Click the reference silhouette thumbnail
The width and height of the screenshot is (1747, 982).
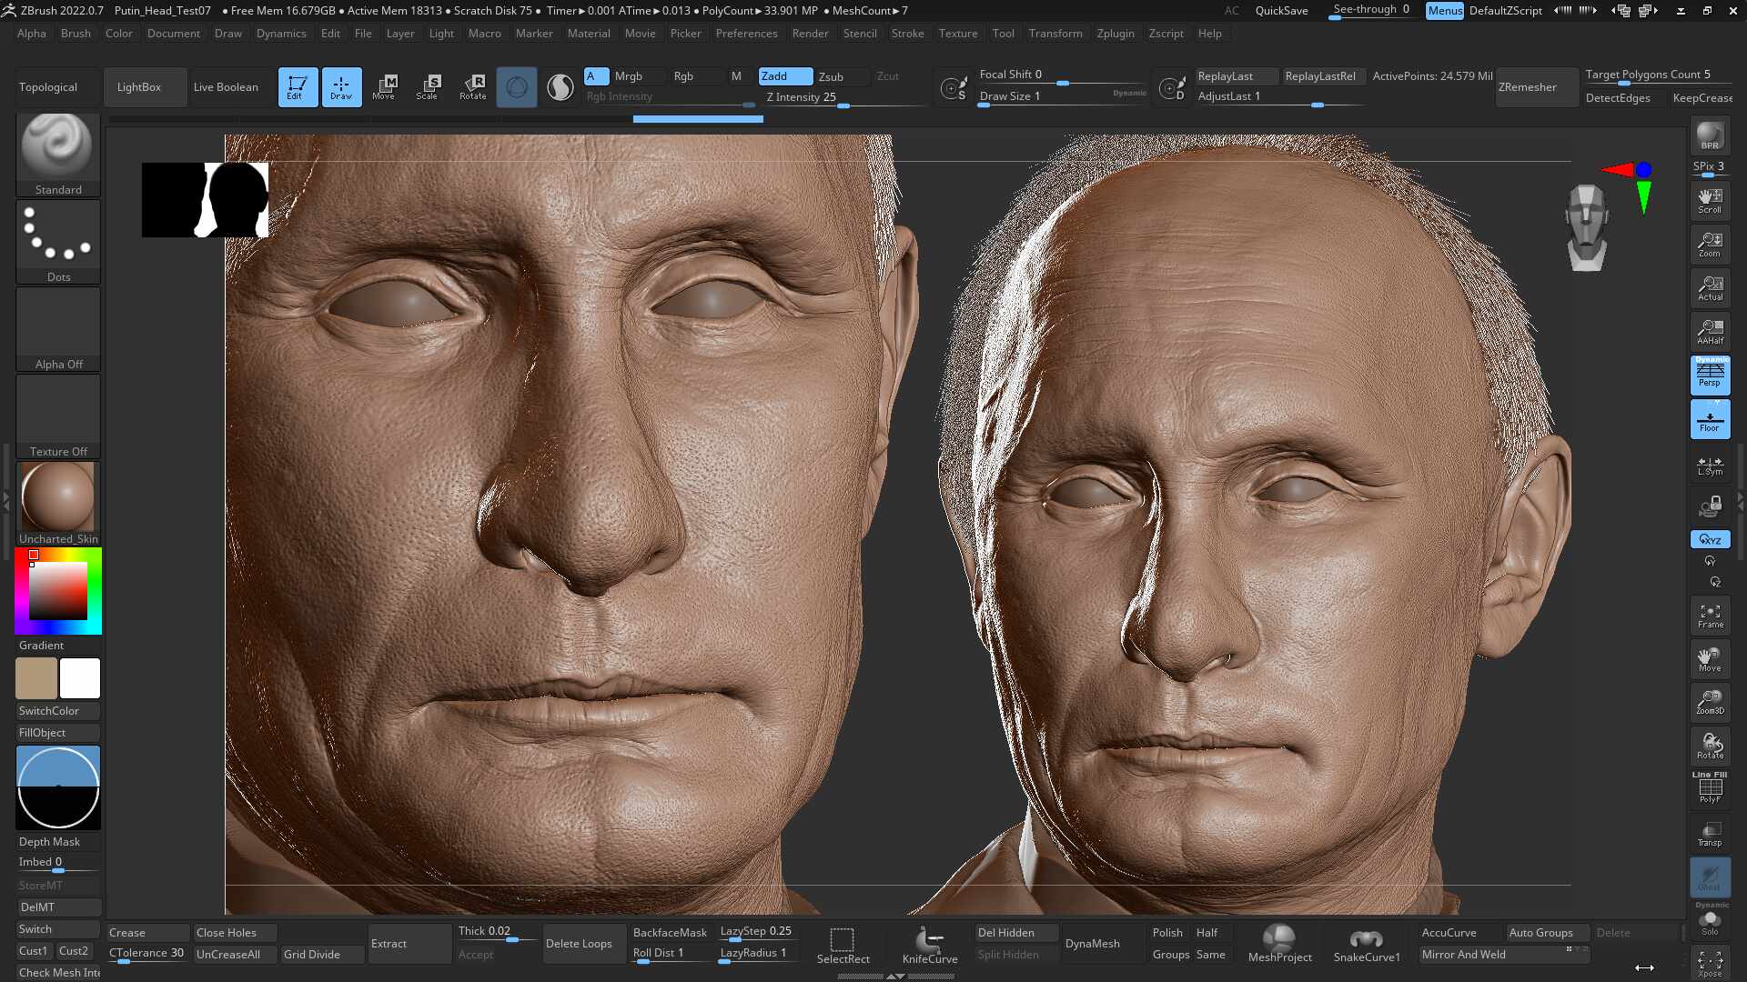[x=205, y=200]
